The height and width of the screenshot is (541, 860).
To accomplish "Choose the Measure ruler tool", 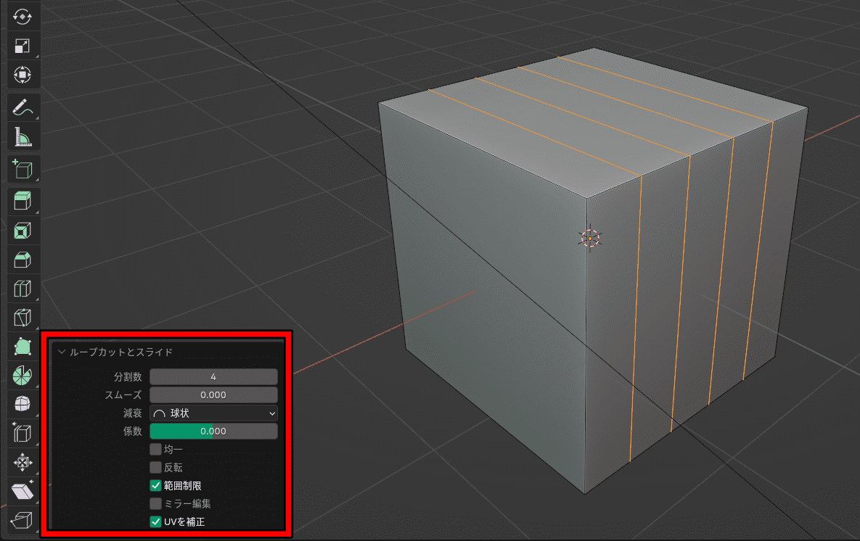I will click(22, 136).
